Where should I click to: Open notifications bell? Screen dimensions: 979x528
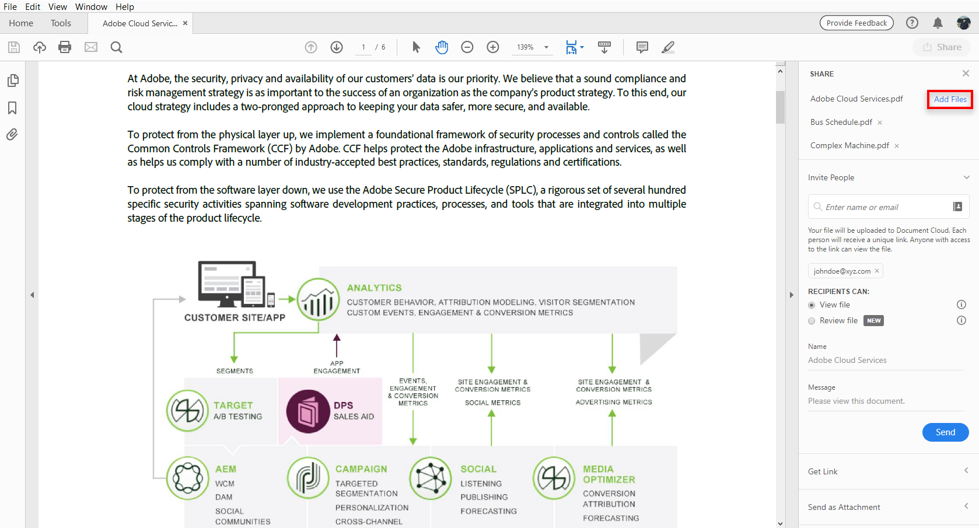(938, 23)
